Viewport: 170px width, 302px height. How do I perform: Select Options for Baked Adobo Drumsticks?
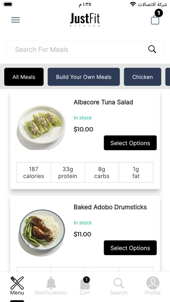130,248
